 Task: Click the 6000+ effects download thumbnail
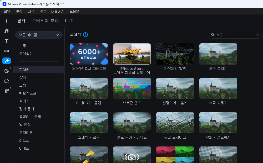point(89,54)
